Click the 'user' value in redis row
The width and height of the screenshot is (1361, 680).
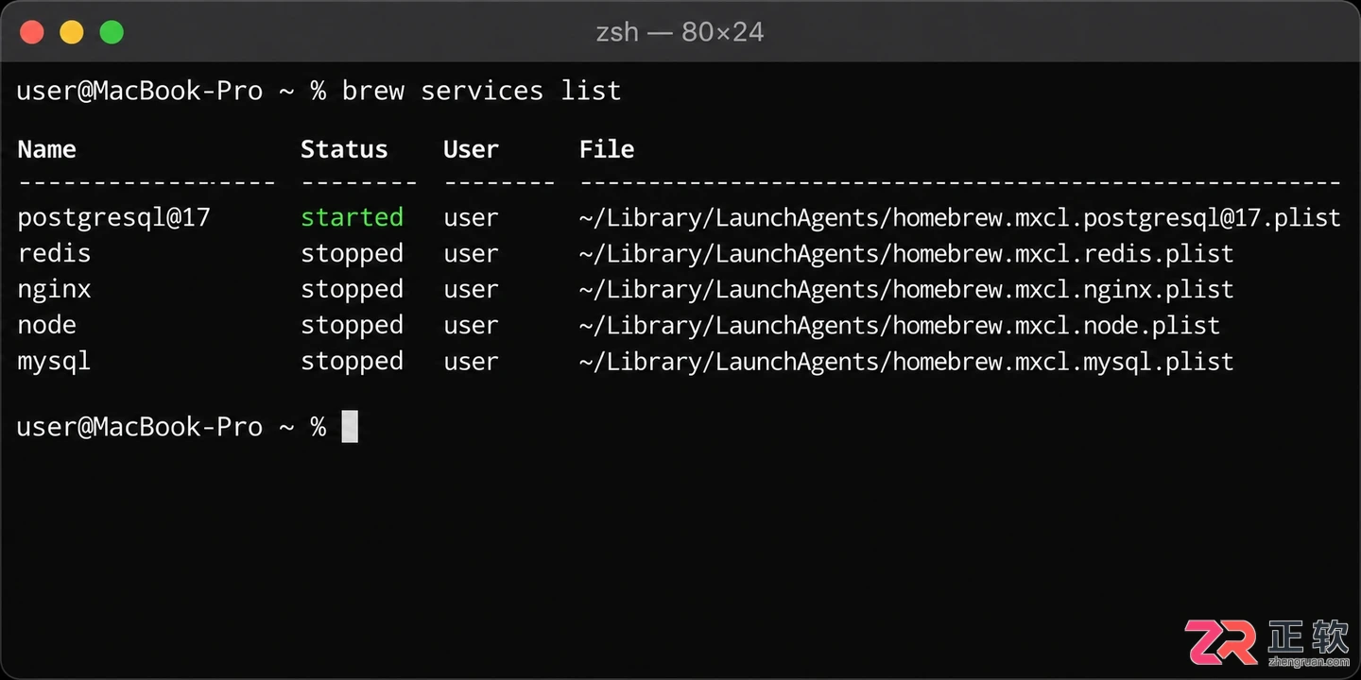tap(471, 255)
